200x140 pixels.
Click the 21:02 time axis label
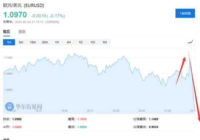[x=168, y=111]
